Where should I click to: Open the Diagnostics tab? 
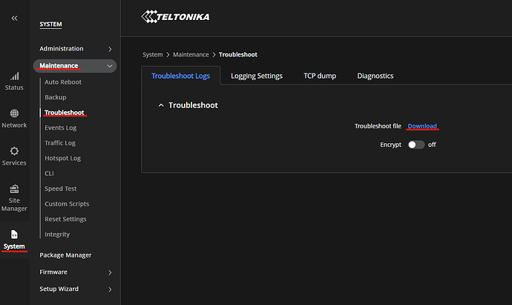pos(375,76)
